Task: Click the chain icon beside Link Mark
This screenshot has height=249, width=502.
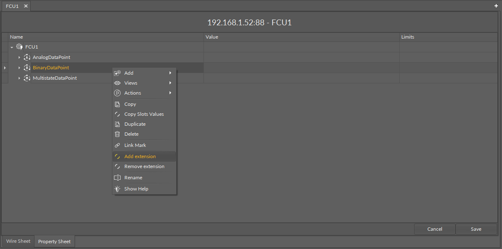Action: pyautogui.click(x=117, y=145)
